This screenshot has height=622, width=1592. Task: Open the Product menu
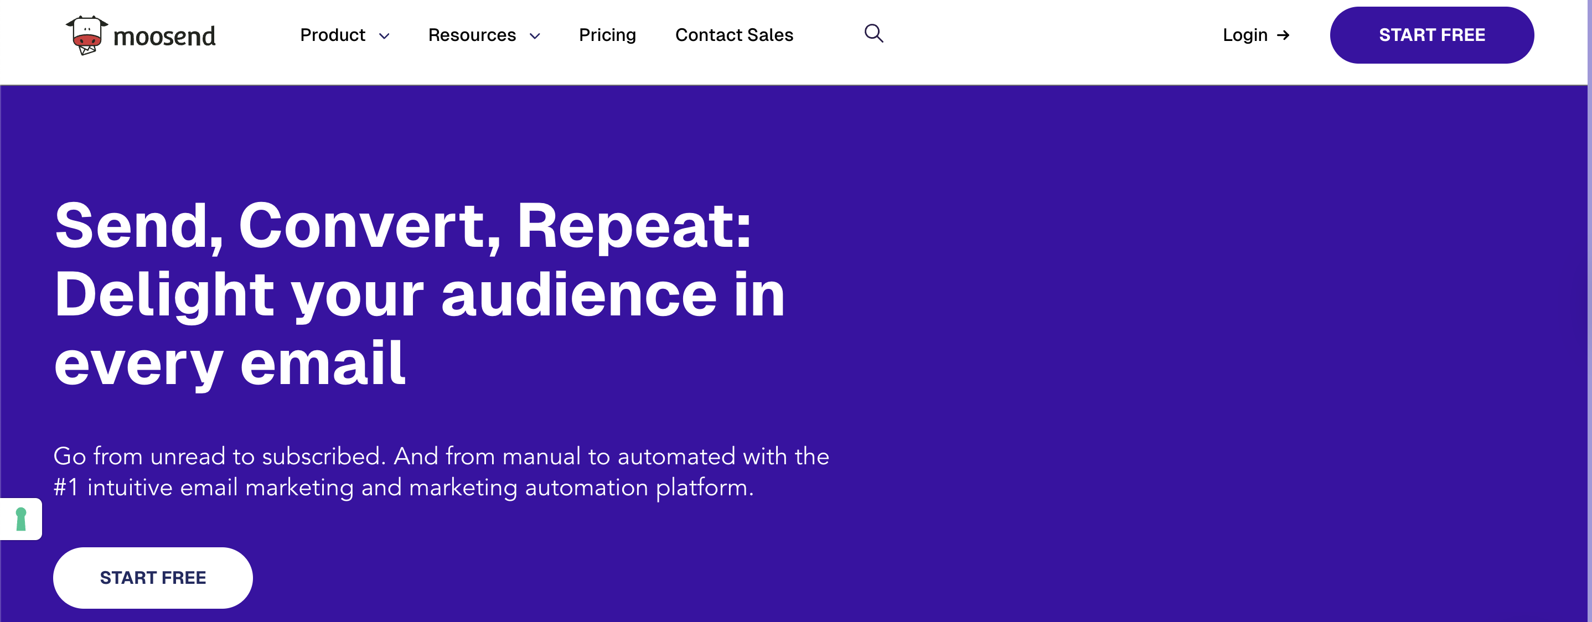point(333,35)
